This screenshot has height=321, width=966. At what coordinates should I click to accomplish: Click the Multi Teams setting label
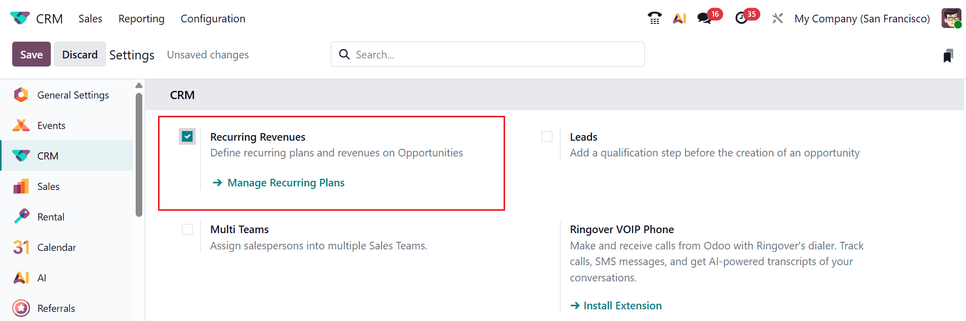pyautogui.click(x=239, y=229)
